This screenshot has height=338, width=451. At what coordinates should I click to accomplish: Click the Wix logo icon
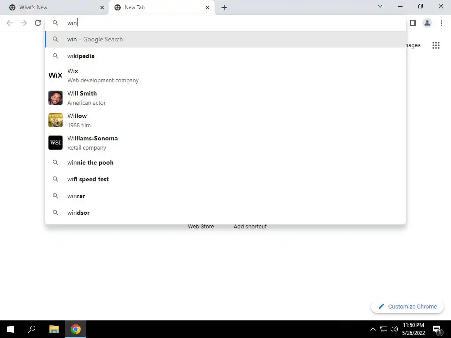[x=55, y=75]
